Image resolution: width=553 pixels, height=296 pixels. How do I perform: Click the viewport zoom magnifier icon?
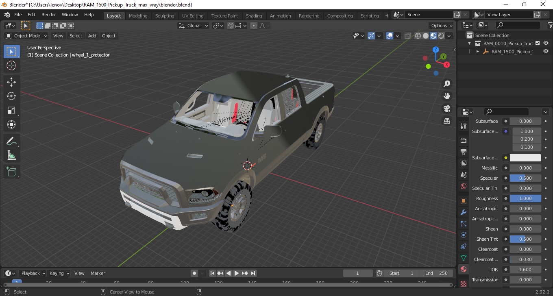pyautogui.click(x=447, y=84)
